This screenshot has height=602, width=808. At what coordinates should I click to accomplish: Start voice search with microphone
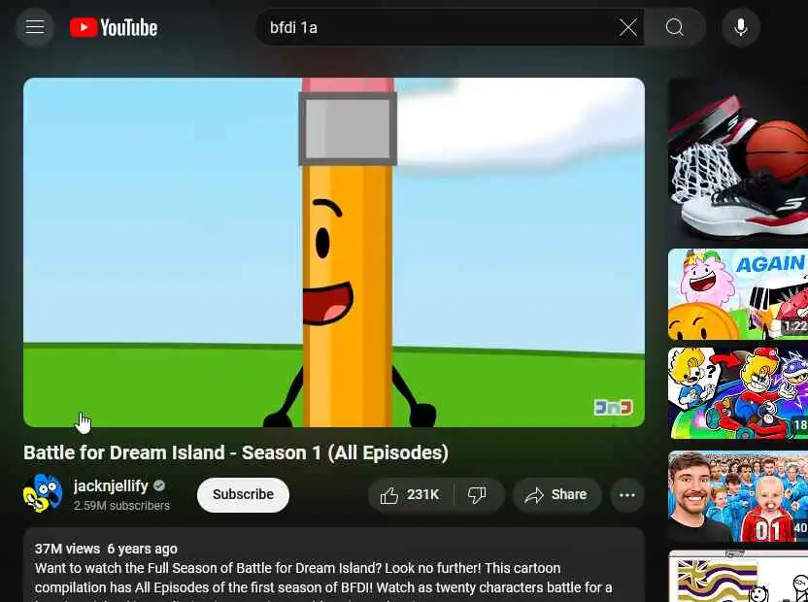tap(740, 27)
